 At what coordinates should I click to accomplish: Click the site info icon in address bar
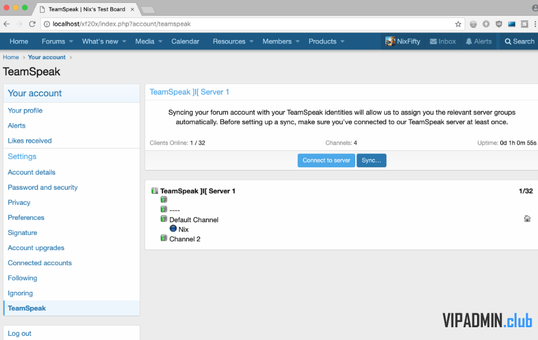pyautogui.click(x=46, y=24)
